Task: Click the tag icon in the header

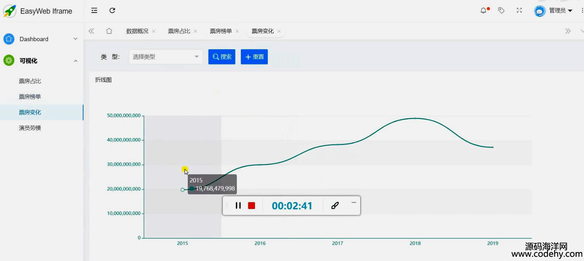Action: point(501,11)
